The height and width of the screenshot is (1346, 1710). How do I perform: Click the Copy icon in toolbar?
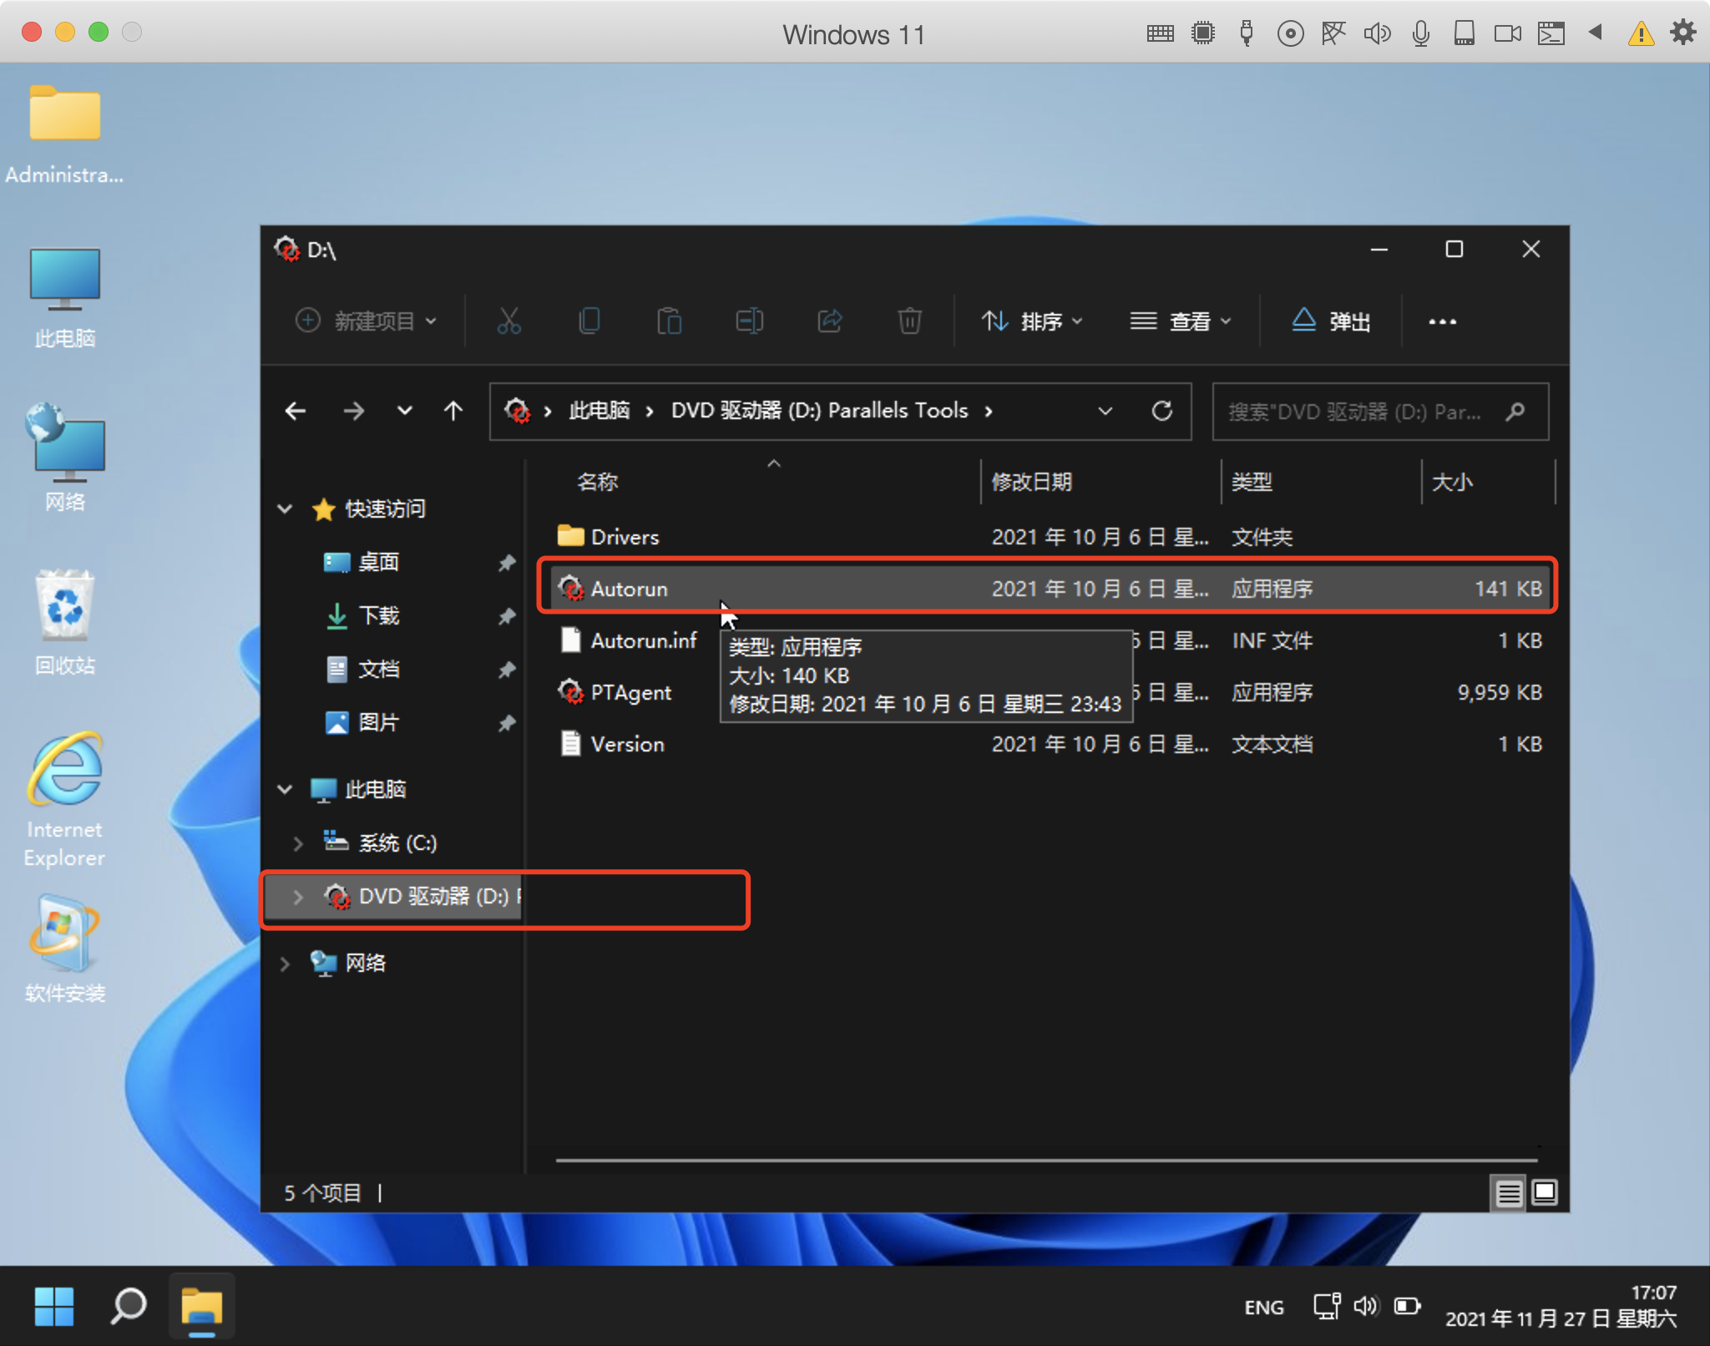(589, 321)
